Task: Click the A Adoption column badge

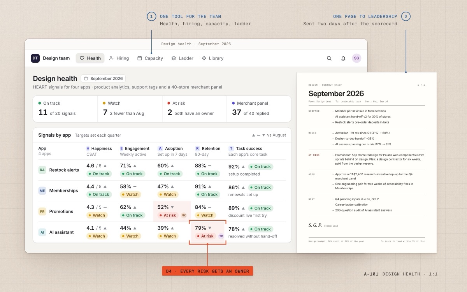Action: [x=160, y=148]
